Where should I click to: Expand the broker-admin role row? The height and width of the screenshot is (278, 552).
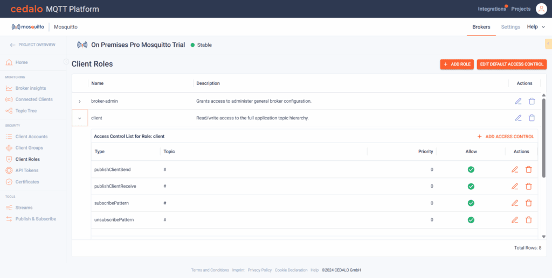click(80, 101)
